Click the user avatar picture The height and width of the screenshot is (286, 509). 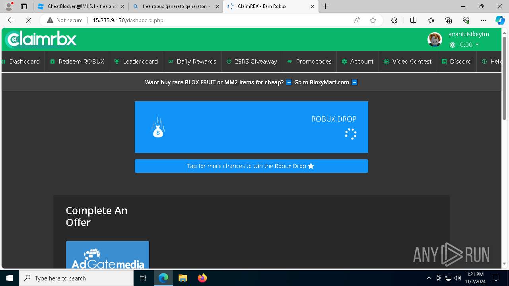pos(435,39)
